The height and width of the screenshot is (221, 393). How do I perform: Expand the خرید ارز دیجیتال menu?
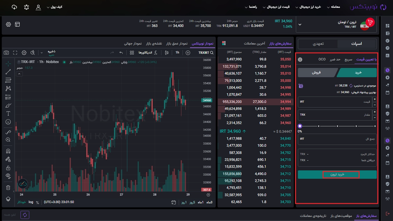(308, 7)
